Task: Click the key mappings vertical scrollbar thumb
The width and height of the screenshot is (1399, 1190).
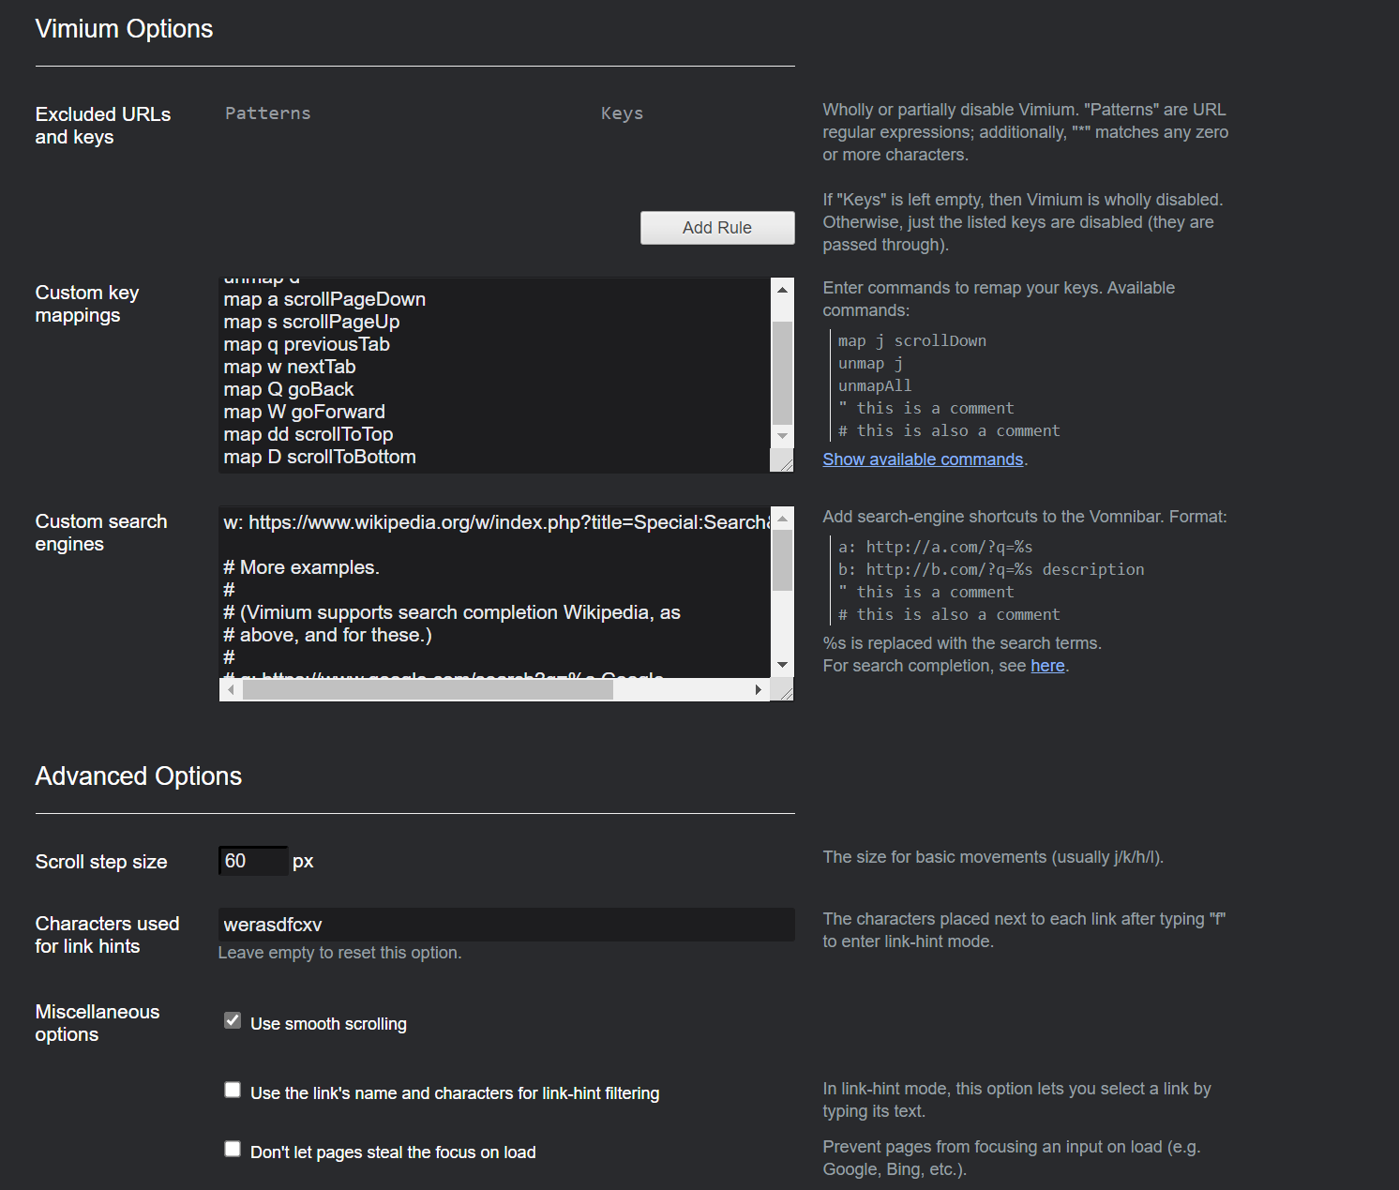Action: [782, 372]
